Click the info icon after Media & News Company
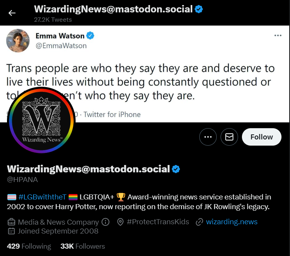 (x=105, y=222)
